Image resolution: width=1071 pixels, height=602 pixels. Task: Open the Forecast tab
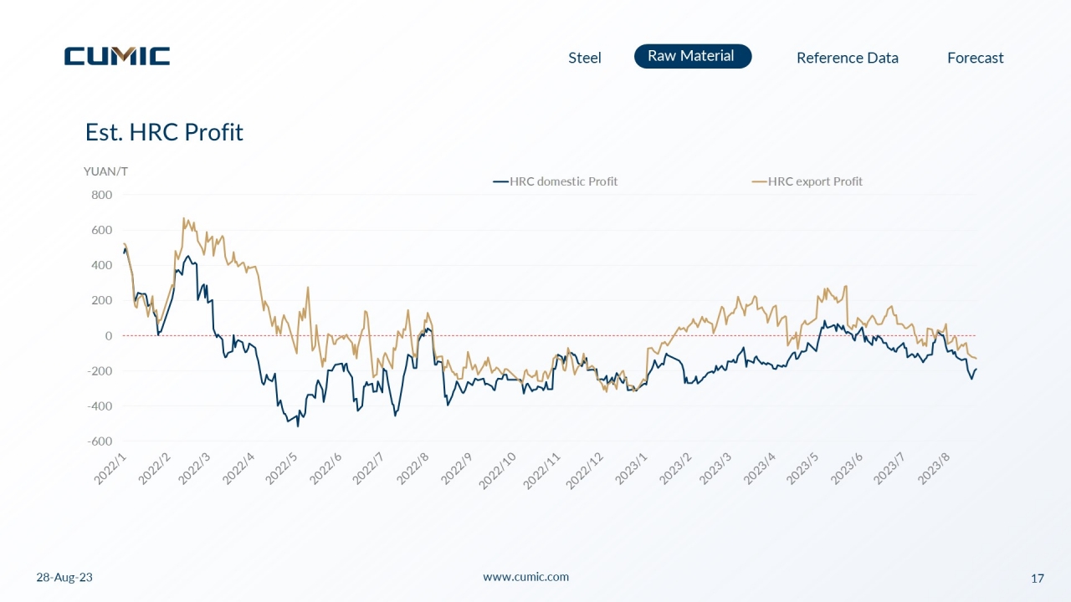coord(976,58)
